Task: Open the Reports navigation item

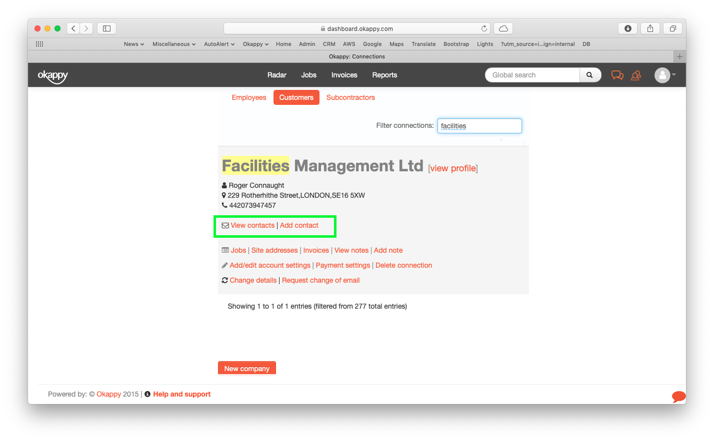Action: tap(384, 75)
